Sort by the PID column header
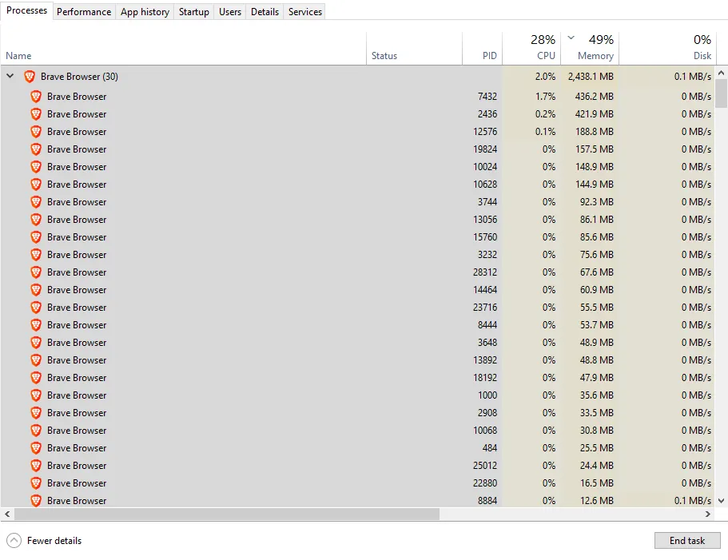Image resolution: width=728 pixels, height=560 pixels. [x=482, y=48]
